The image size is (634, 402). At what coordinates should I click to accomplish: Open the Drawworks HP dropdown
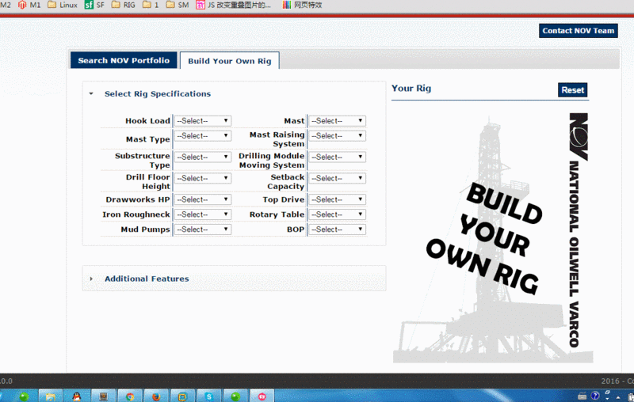203,199
